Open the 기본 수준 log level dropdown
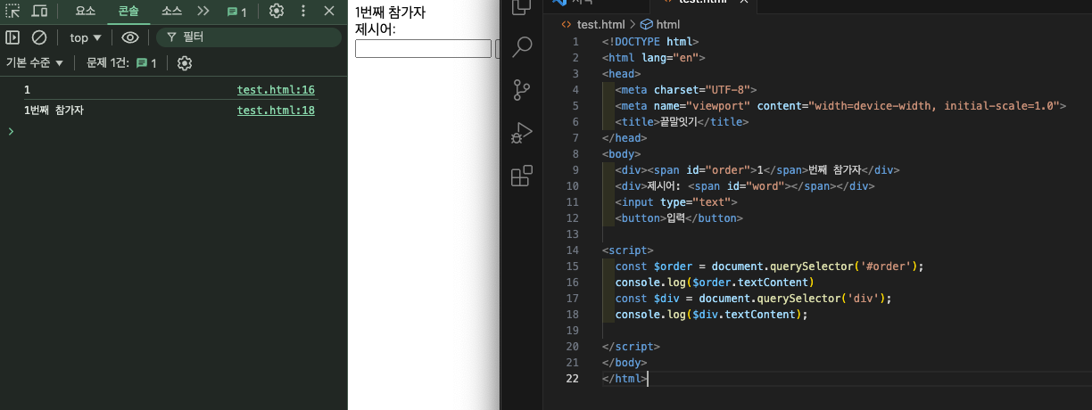 tap(35, 63)
